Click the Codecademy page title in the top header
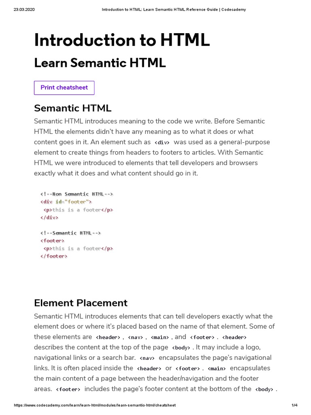This screenshot has height=415, width=311. pos(173,10)
